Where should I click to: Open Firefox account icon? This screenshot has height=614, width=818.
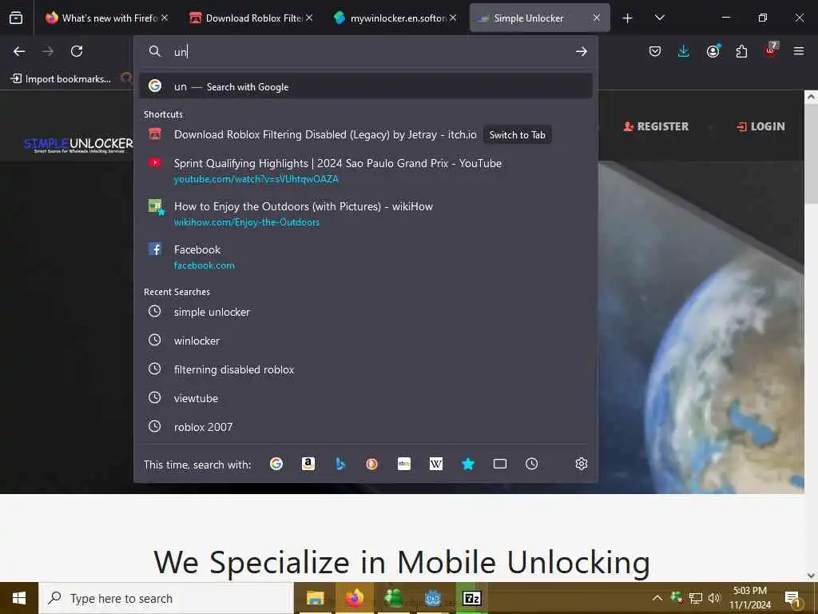pos(713,51)
